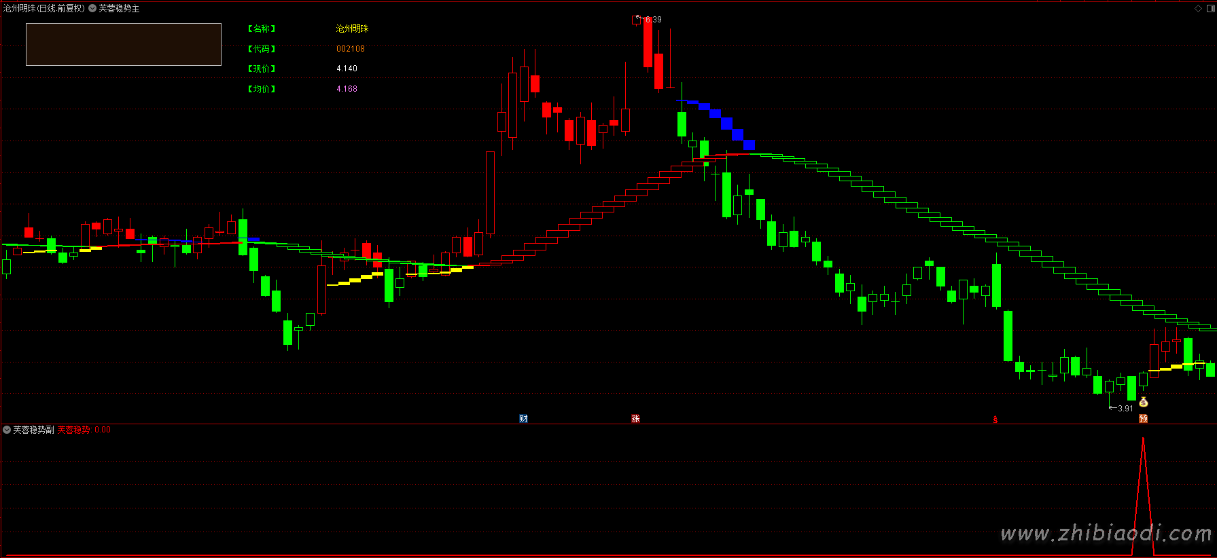The width and height of the screenshot is (1217, 558).
Task: Click the 芙蓉稳势主 indicator name
Action: point(119,8)
